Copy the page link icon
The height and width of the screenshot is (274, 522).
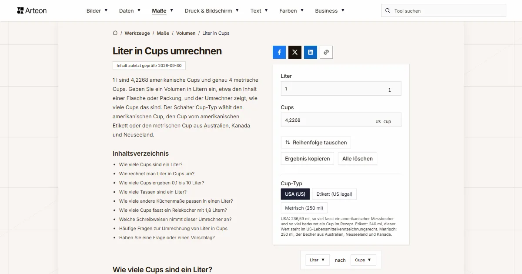[326, 52]
